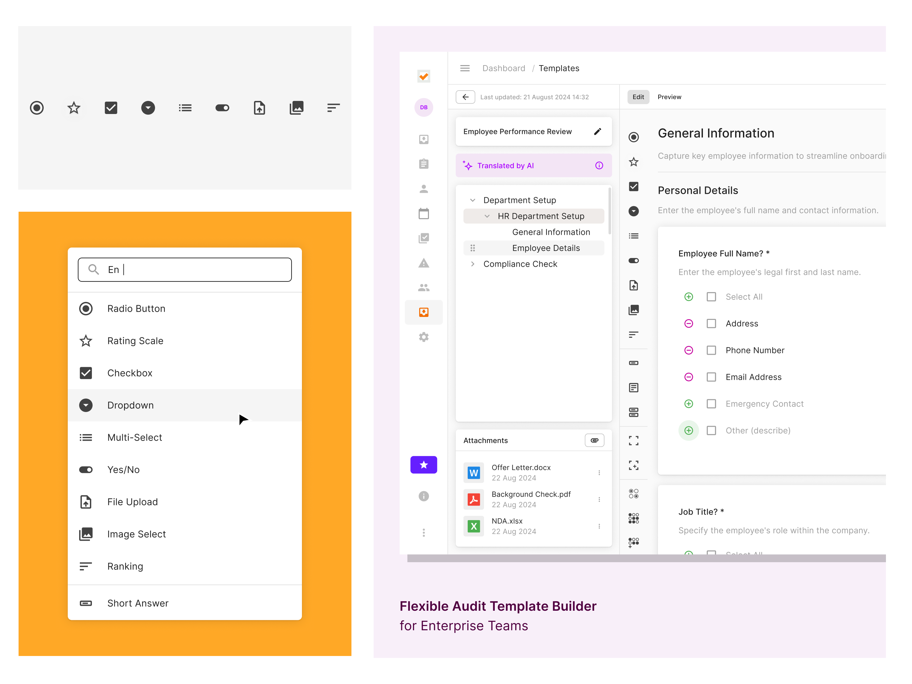The image size is (912, 684).
Task: Click the search input showing 'En'
Action: pyautogui.click(x=184, y=269)
